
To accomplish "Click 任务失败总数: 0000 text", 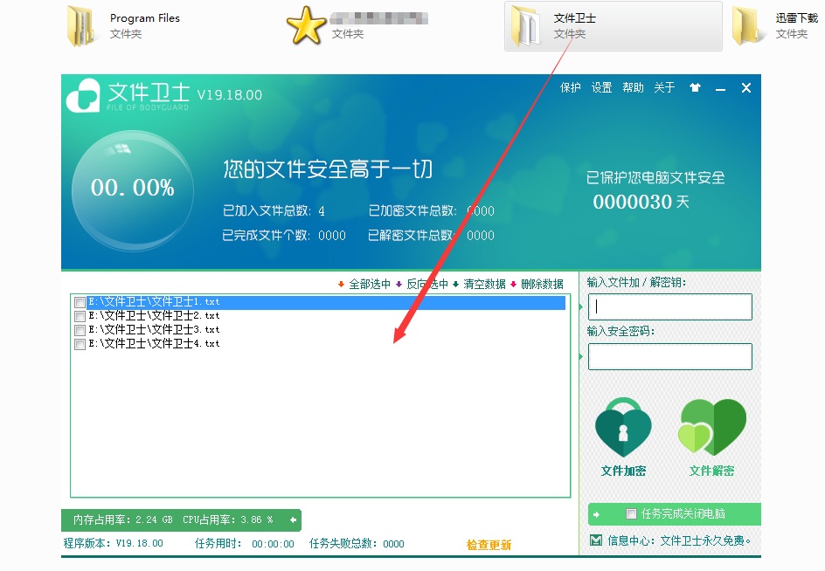I will click(x=357, y=544).
